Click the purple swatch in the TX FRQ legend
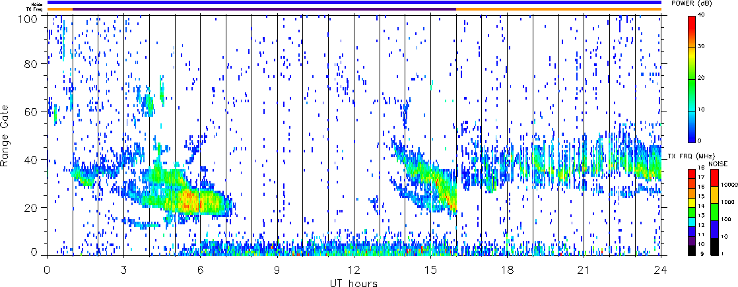This screenshot has height=287, width=738. pos(691,241)
